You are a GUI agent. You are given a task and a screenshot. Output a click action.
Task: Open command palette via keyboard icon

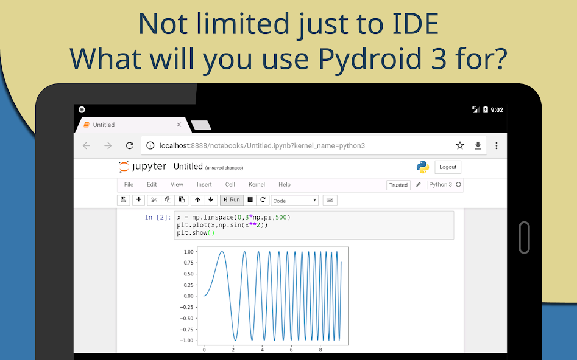(x=329, y=199)
